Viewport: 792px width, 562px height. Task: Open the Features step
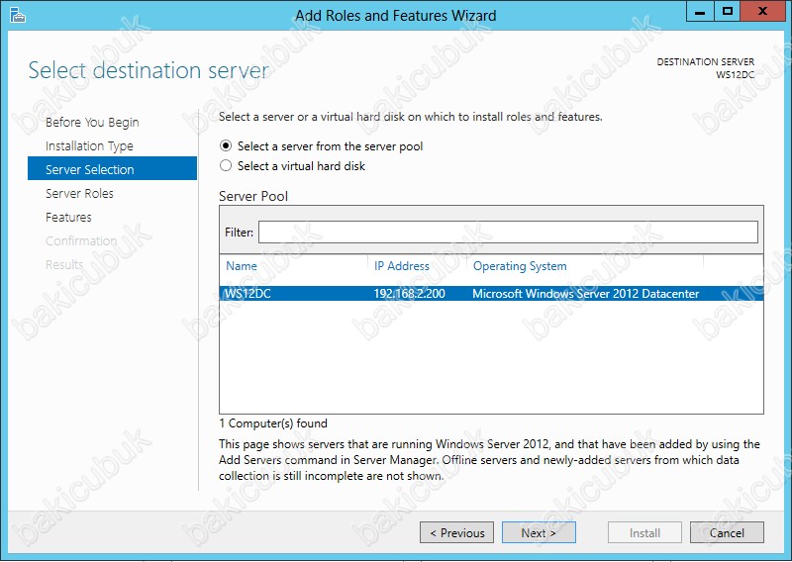coord(68,217)
